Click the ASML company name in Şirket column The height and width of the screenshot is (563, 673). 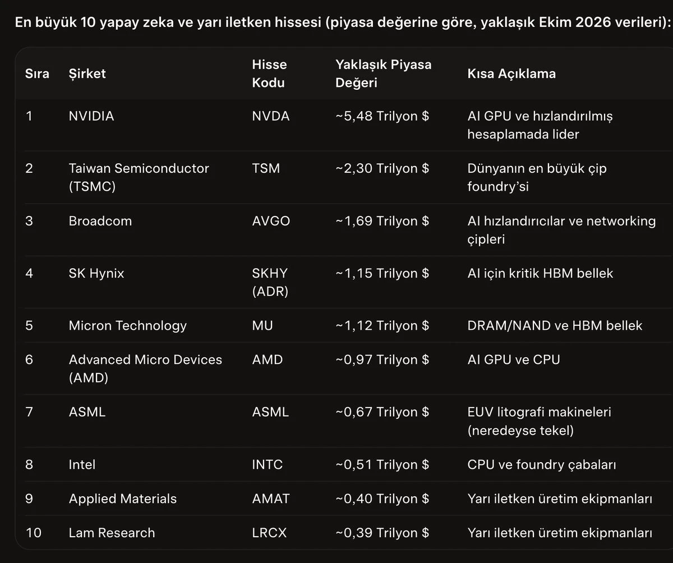point(87,412)
